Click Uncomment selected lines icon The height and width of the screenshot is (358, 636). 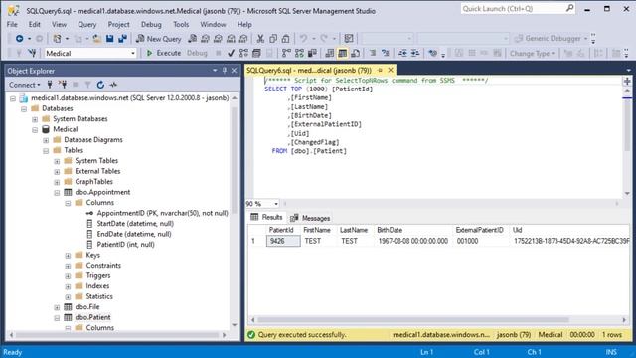pyautogui.click(x=385, y=53)
